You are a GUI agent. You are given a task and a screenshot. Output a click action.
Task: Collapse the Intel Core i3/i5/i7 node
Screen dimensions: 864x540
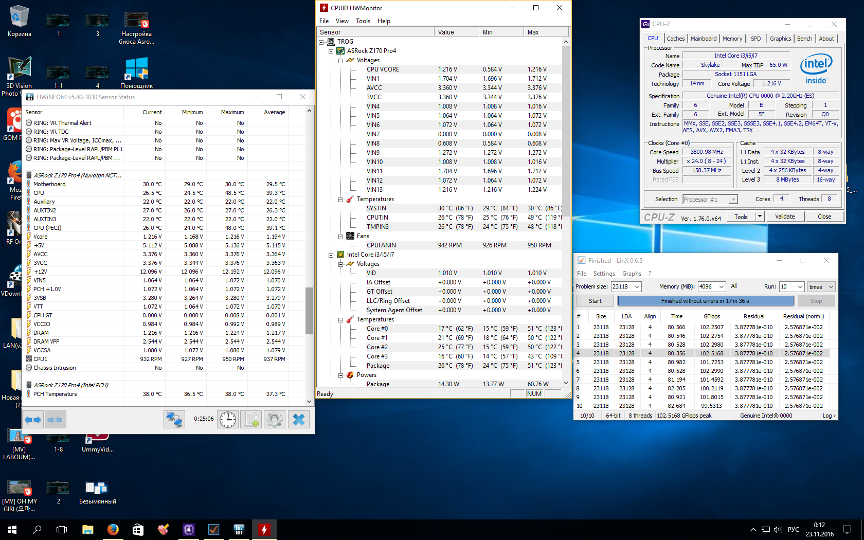pos(331,255)
